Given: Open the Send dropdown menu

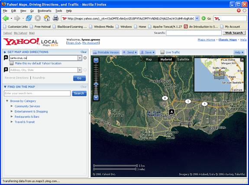Looking at the screenshot, I should tap(130, 52).
